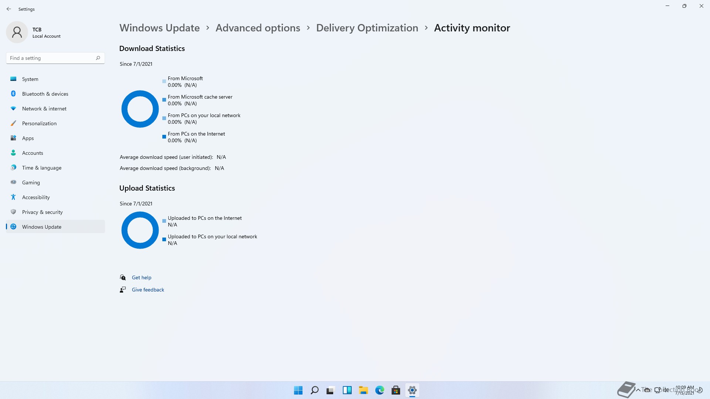Select Time & language menu item
The height and width of the screenshot is (399, 710).
coord(55,168)
